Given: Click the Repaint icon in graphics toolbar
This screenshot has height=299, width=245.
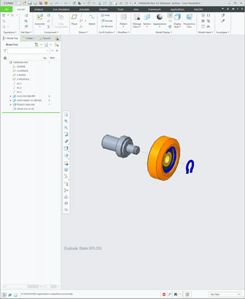Looking at the screenshot, I should pyautogui.click(x=66, y=134).
